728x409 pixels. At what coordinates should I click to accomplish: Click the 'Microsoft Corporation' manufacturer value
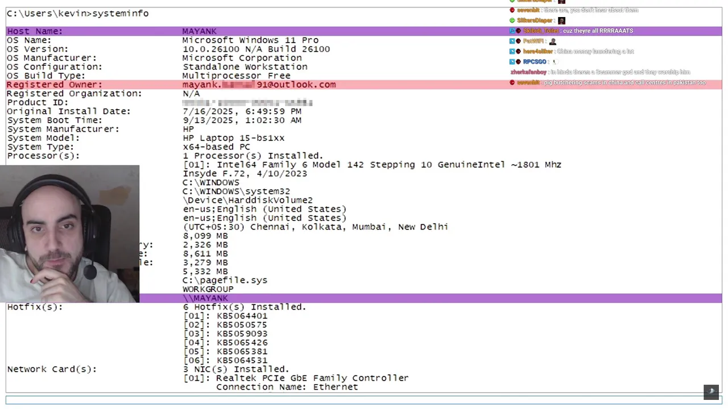tap(242, 58)
